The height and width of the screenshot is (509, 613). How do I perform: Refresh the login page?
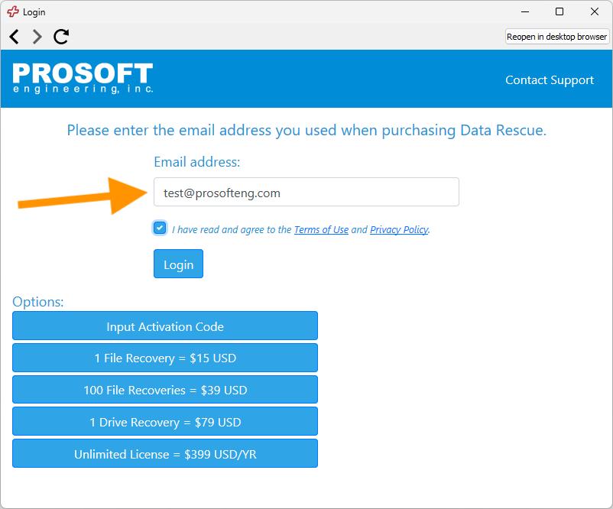60,36
